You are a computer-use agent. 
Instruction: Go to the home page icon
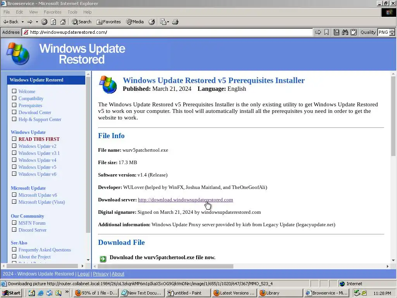coord(63,22)
